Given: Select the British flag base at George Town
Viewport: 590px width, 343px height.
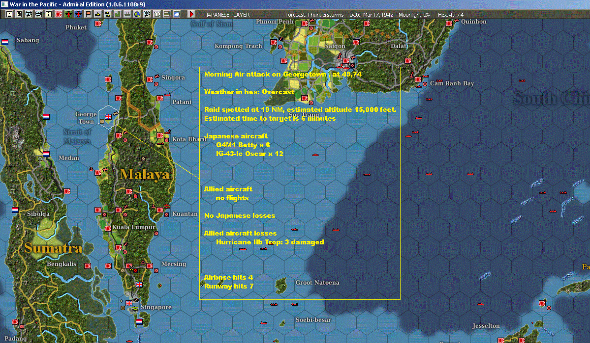Looking at the screenshot, I should (108, 117).
